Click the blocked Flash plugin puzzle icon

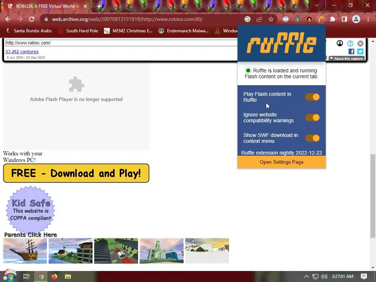76,84
